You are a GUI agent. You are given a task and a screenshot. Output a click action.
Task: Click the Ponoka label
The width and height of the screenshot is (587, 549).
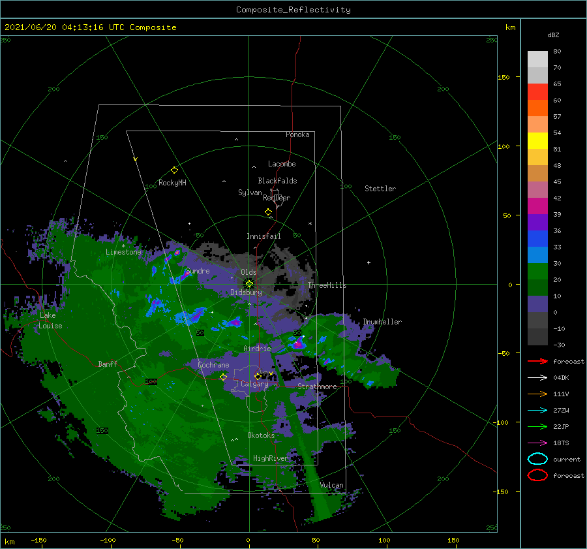(x=297, y=134)
